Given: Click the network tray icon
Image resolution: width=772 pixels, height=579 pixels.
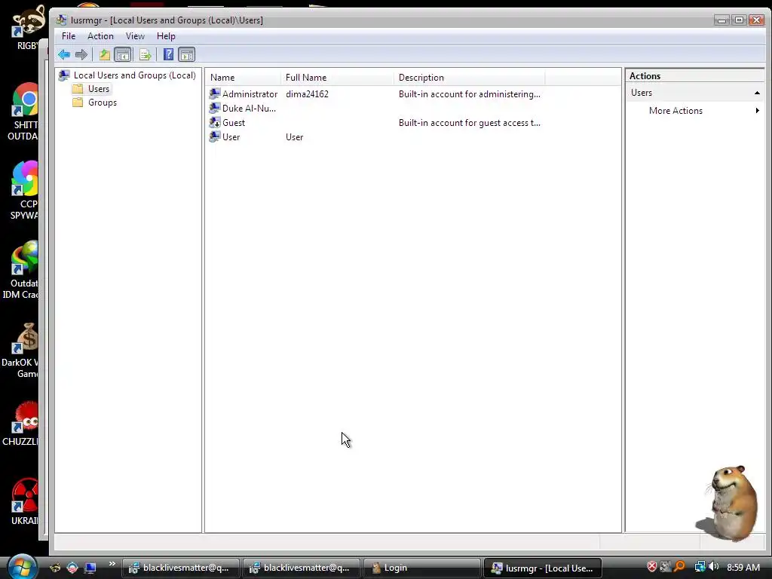Looking at the screenshot, I should coord(700,567).
